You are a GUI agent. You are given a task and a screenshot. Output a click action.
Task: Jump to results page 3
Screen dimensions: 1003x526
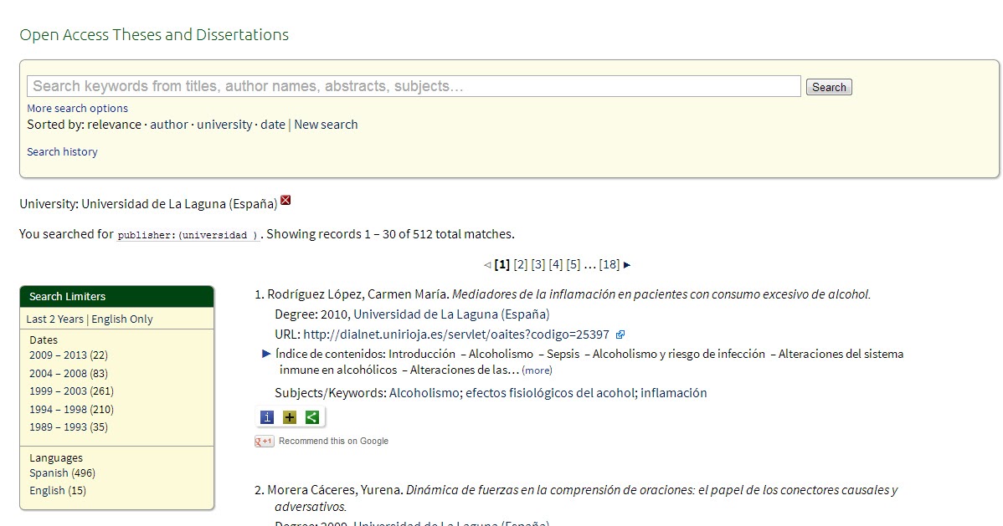tap(538, 264)
